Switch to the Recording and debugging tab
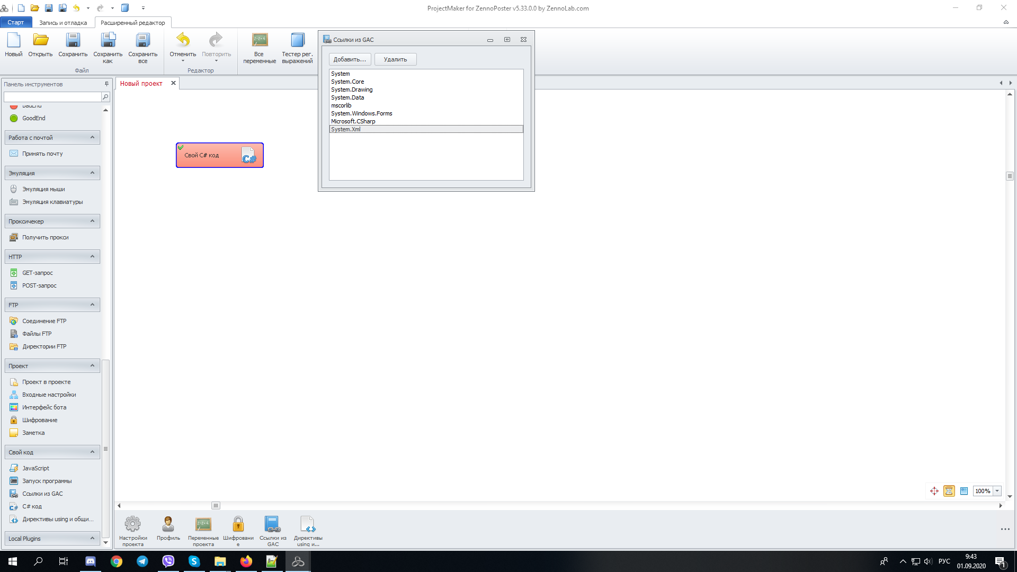The image size is (1017, 572). 63,23
